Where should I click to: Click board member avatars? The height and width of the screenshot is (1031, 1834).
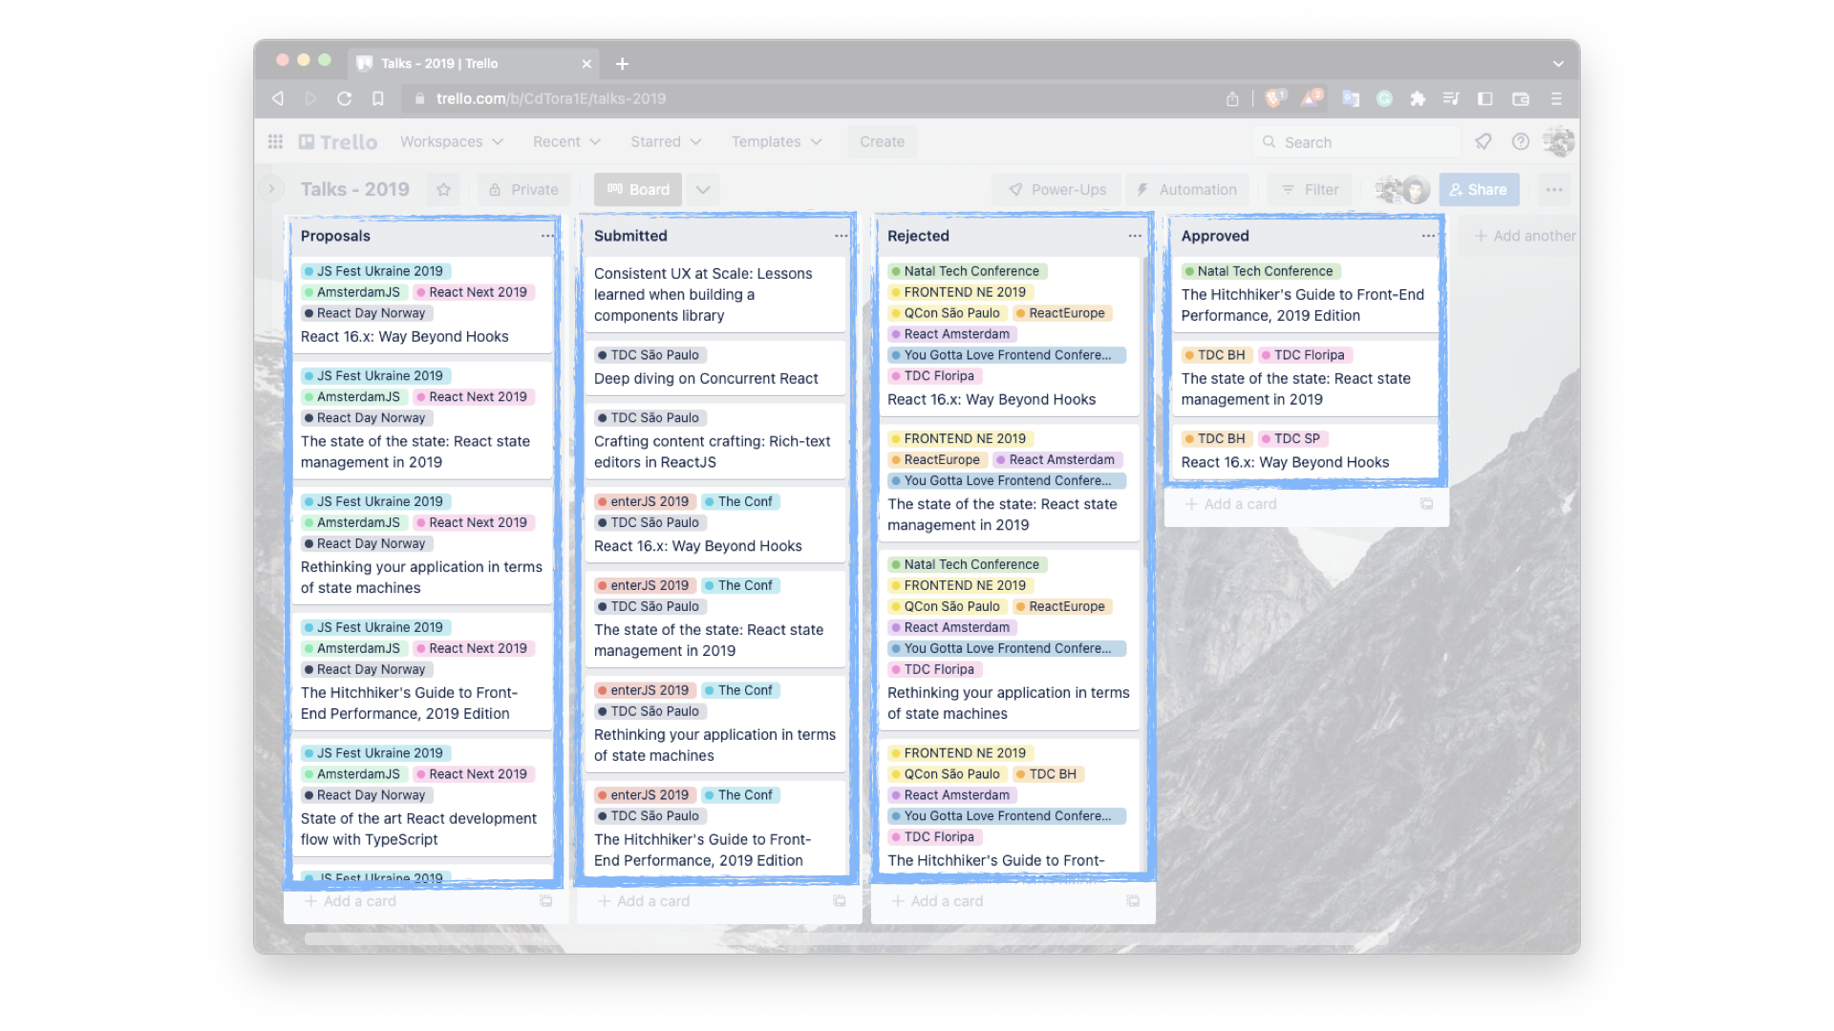click(1402, 190)
